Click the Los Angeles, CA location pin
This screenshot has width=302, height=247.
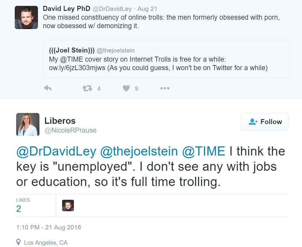19,242
